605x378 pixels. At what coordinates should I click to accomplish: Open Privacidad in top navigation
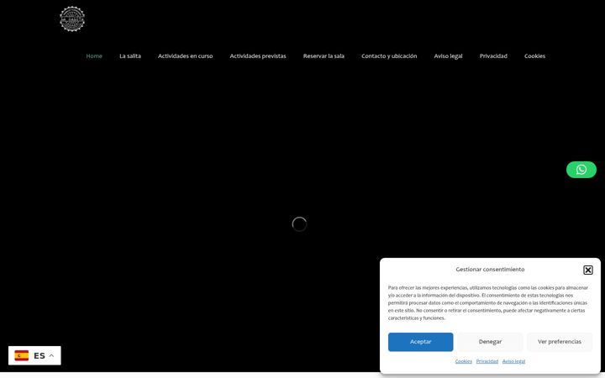(x=493, y=56)
